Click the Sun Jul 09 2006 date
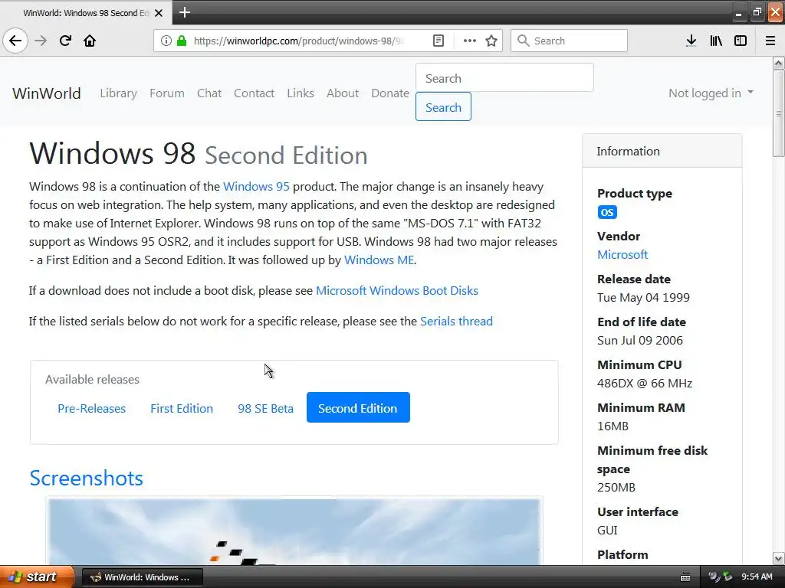The image size is (785, 588). [640, 341]
